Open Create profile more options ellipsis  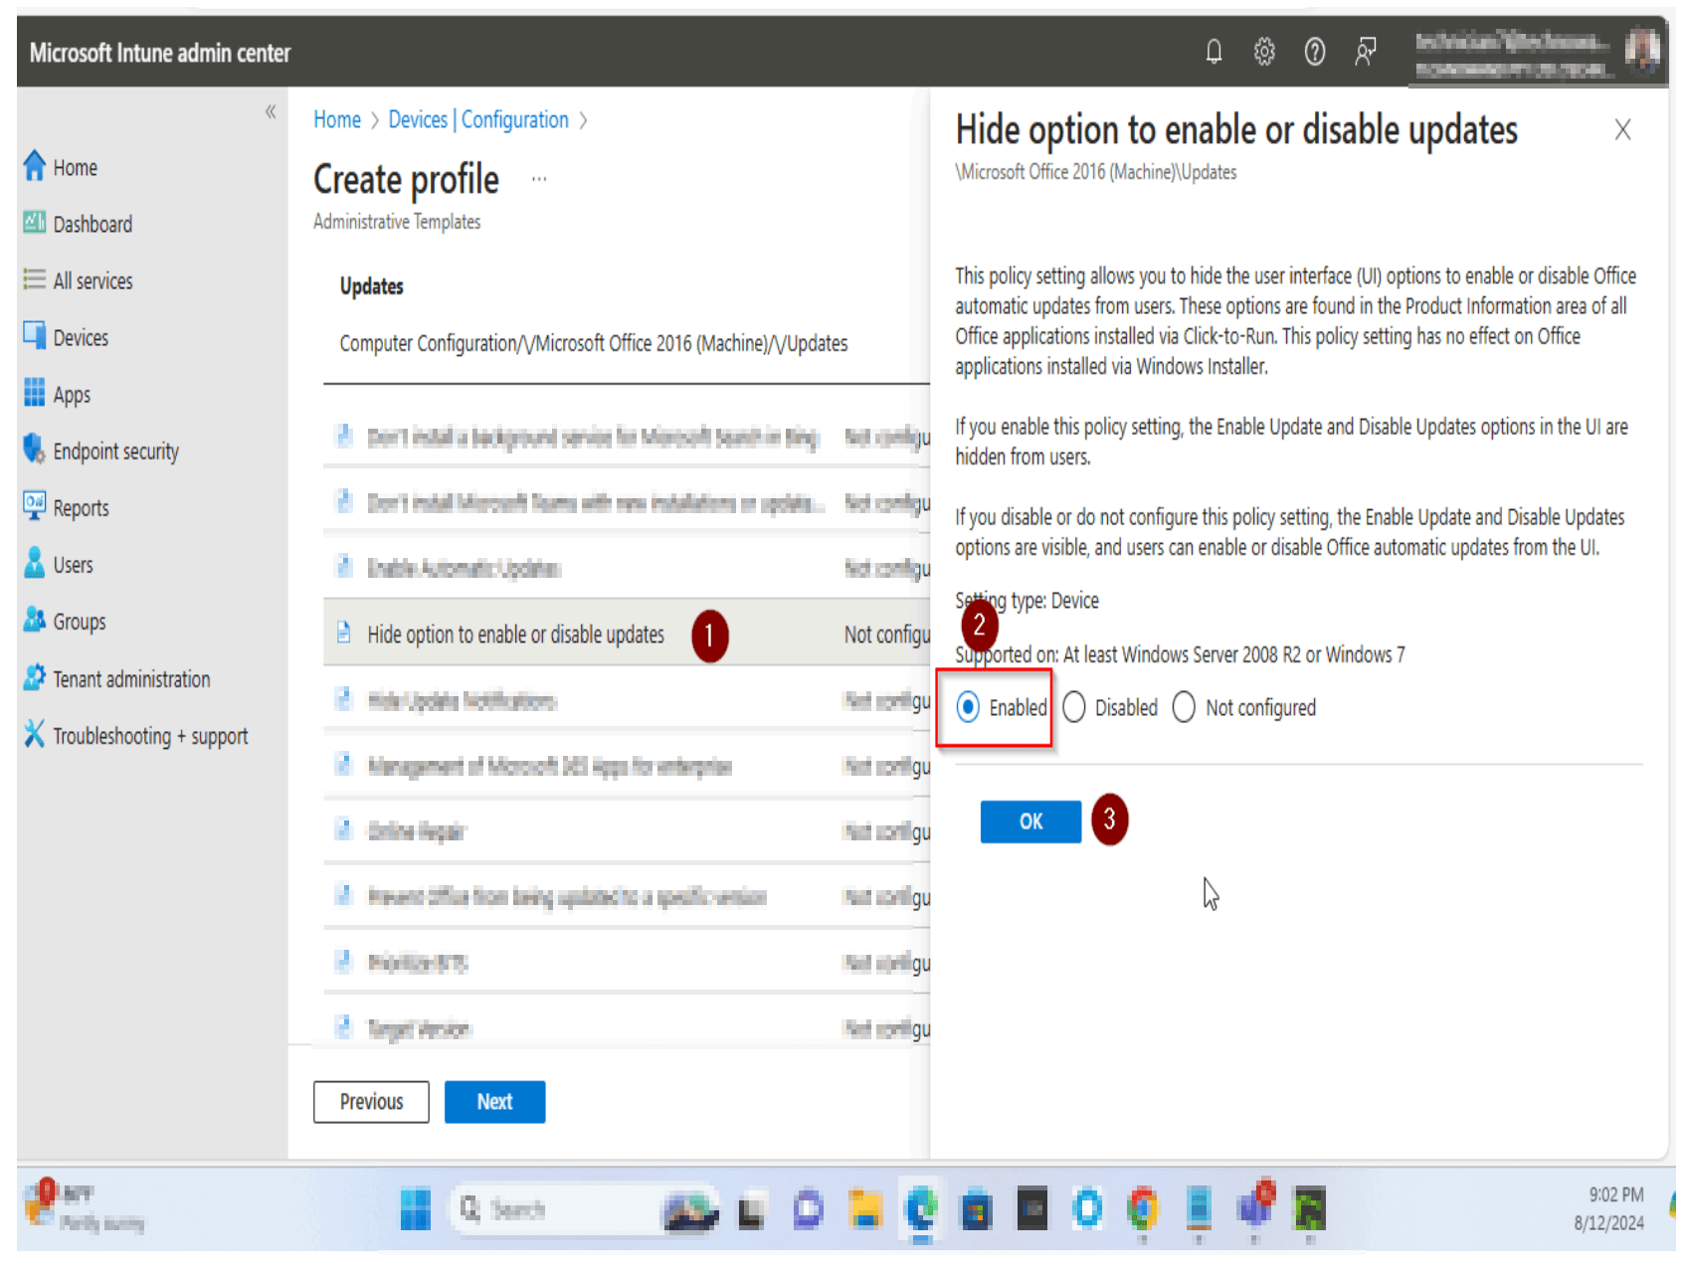pyautogui.click(x=539, y=180)
